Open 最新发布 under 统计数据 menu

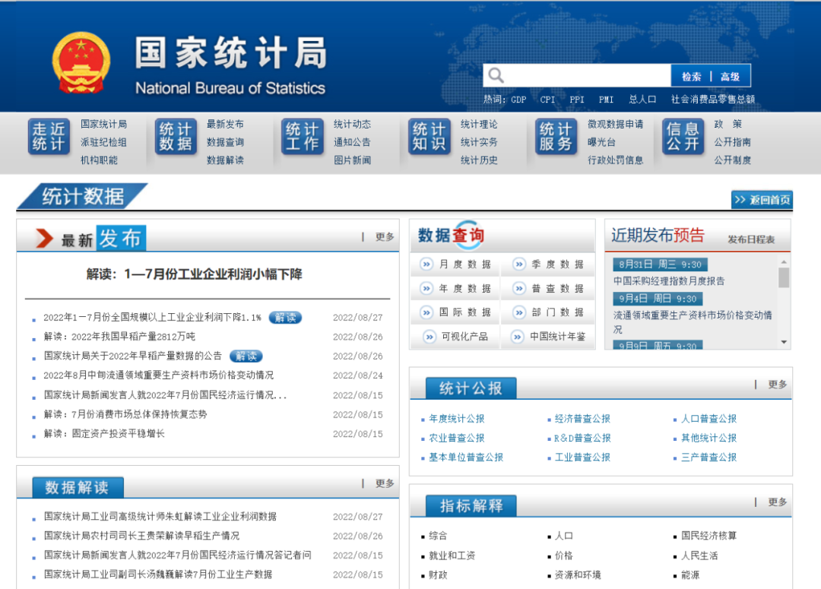(x=225, y=124)
